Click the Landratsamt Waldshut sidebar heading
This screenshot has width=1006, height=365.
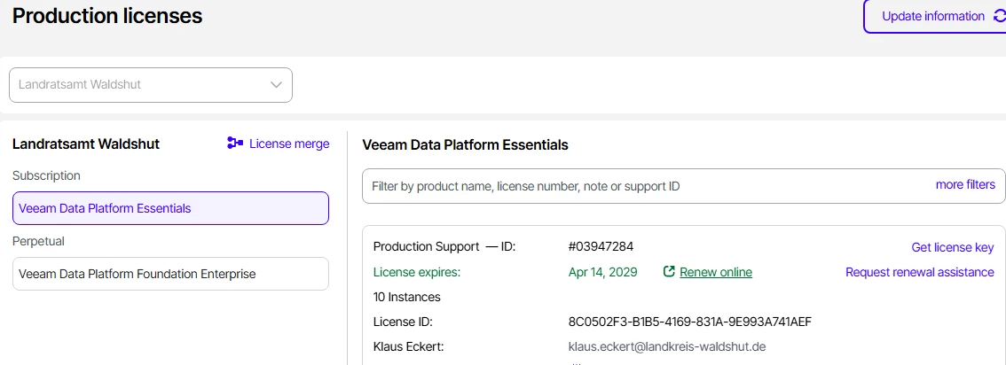point(86,144)
